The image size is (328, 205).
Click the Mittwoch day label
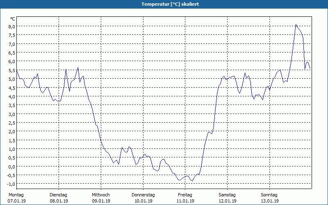point(101,195)
